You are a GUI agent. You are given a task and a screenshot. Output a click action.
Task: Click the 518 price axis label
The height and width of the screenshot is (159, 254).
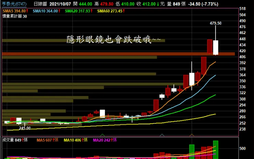[242, 9]
